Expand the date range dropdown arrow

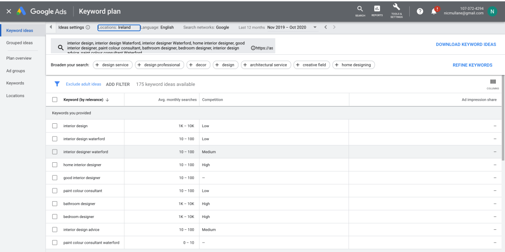315,28
